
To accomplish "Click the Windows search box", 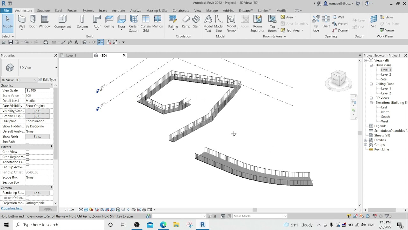I will (58, 225).
